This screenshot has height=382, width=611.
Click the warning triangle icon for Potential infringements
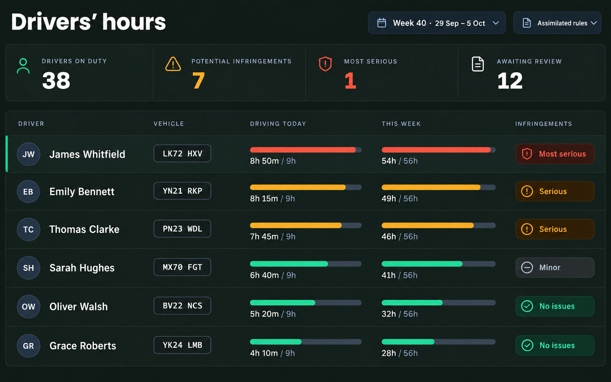click(x=173, y=64)
